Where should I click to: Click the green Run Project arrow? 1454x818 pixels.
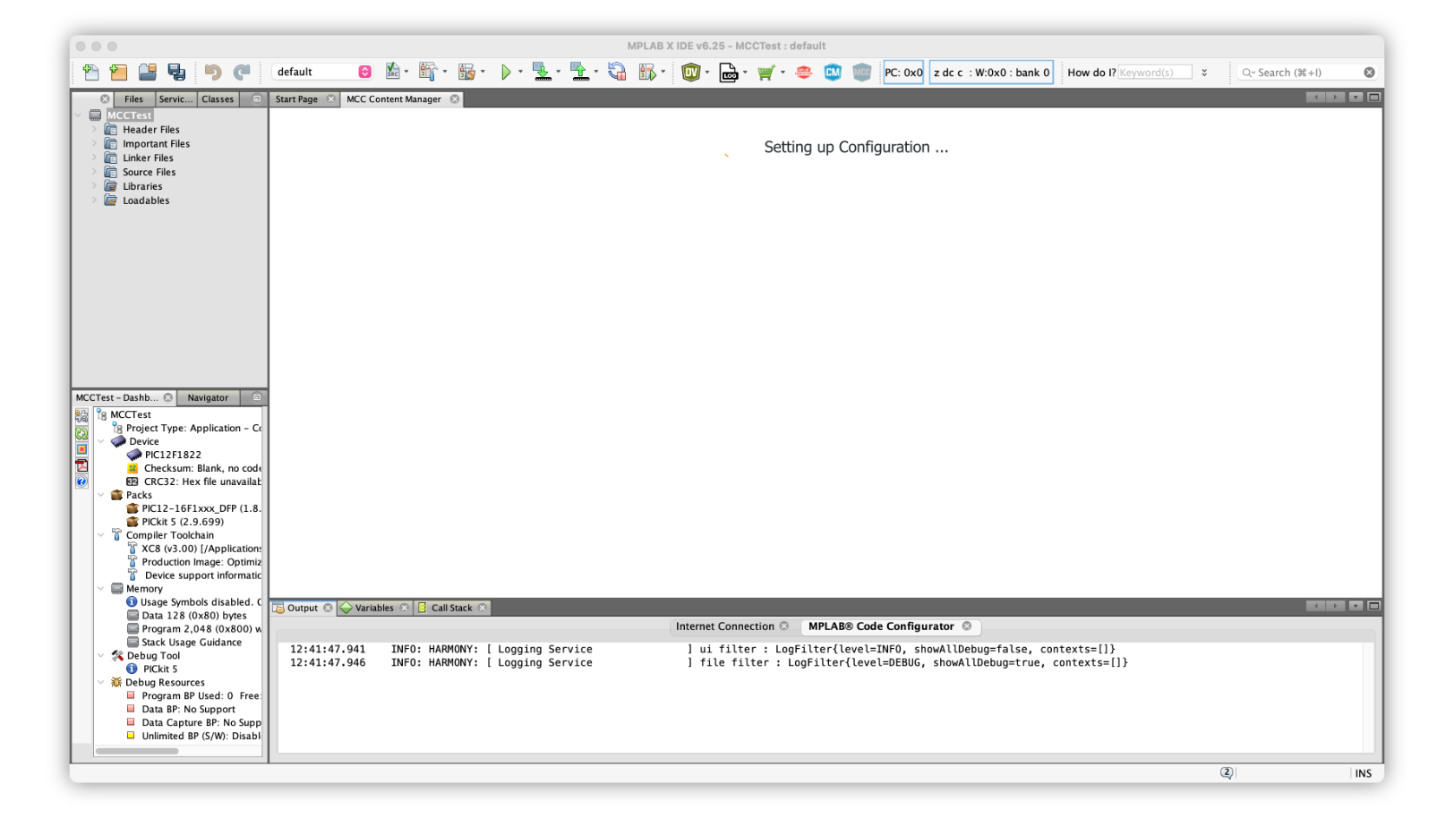tap(506, 72)
